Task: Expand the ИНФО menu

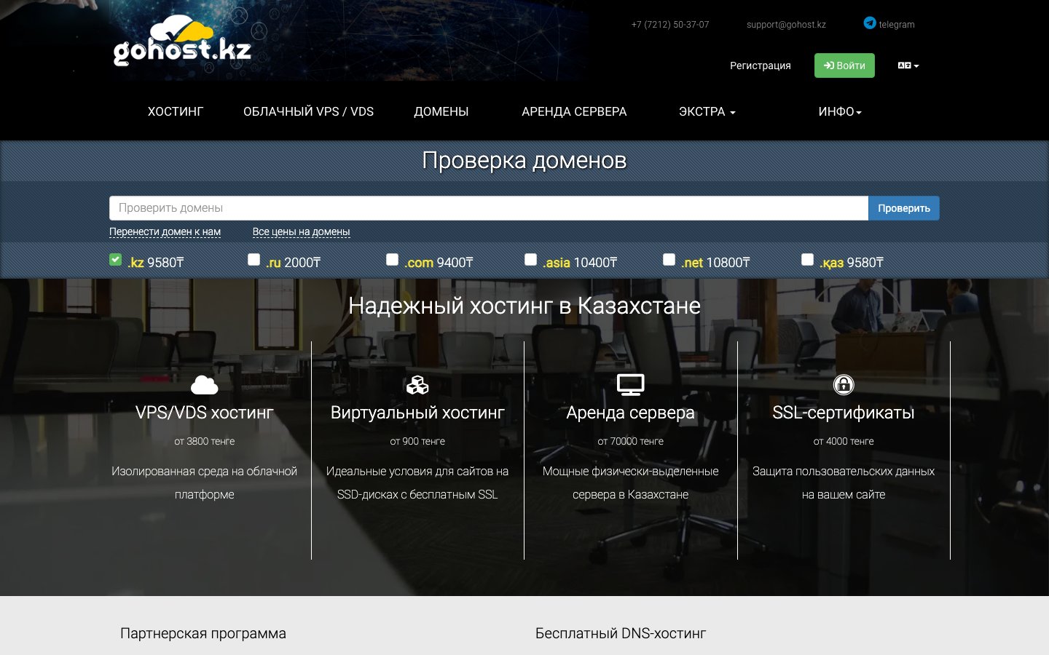Action: 840,112
